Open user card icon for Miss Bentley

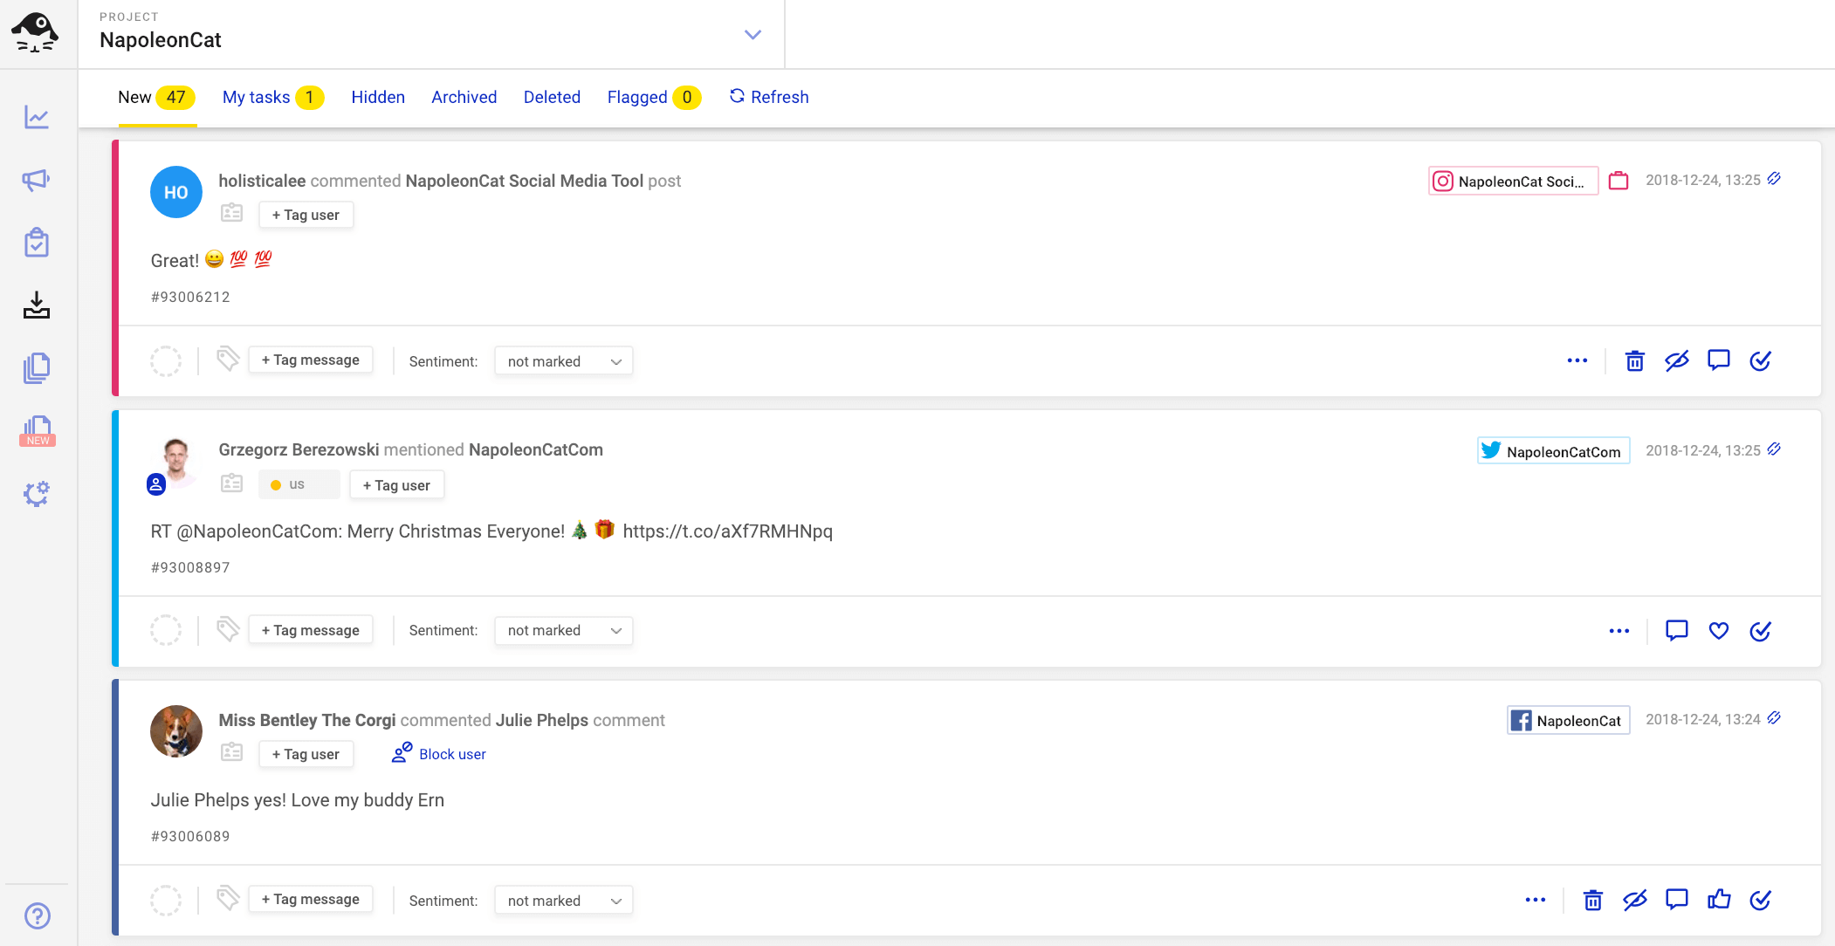coord(231,752)
